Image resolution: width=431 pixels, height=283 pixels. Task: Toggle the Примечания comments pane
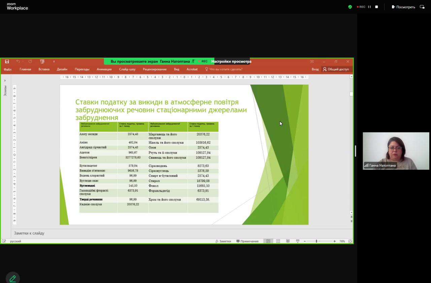coord(247,241)
